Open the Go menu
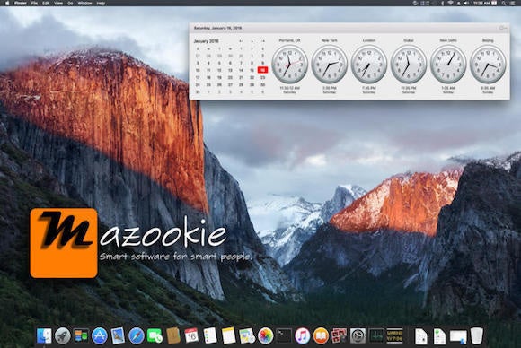The width and height of the screenshot is (521, 348). tap(70, 3)
